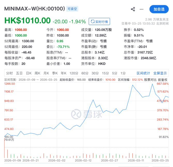Click 股票对比 stock comparison
The width and height of the screenshot is (173, 167).
point(150,80)
